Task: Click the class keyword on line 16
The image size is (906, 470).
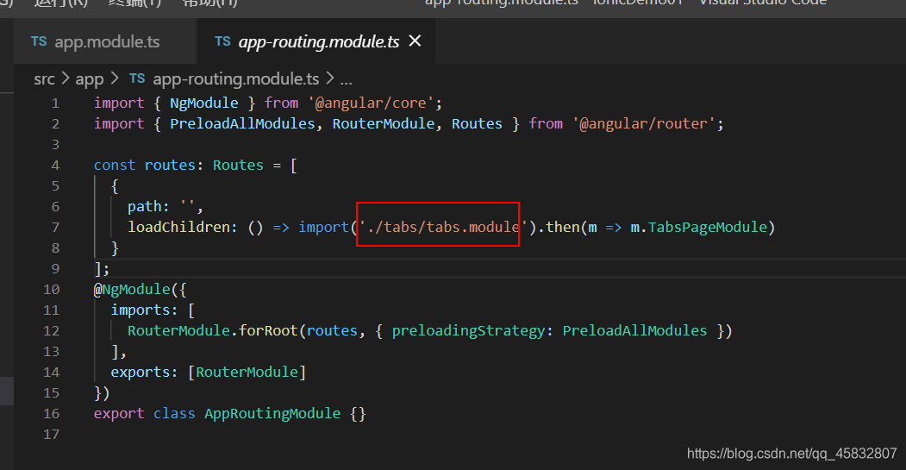Action: click(174, 414)
